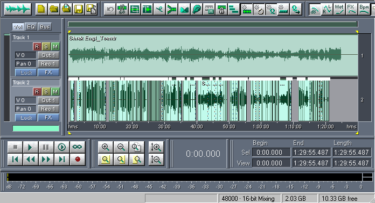Switch to the Bus tab
Screen dimensions: 375x203
tap(45, 27)
